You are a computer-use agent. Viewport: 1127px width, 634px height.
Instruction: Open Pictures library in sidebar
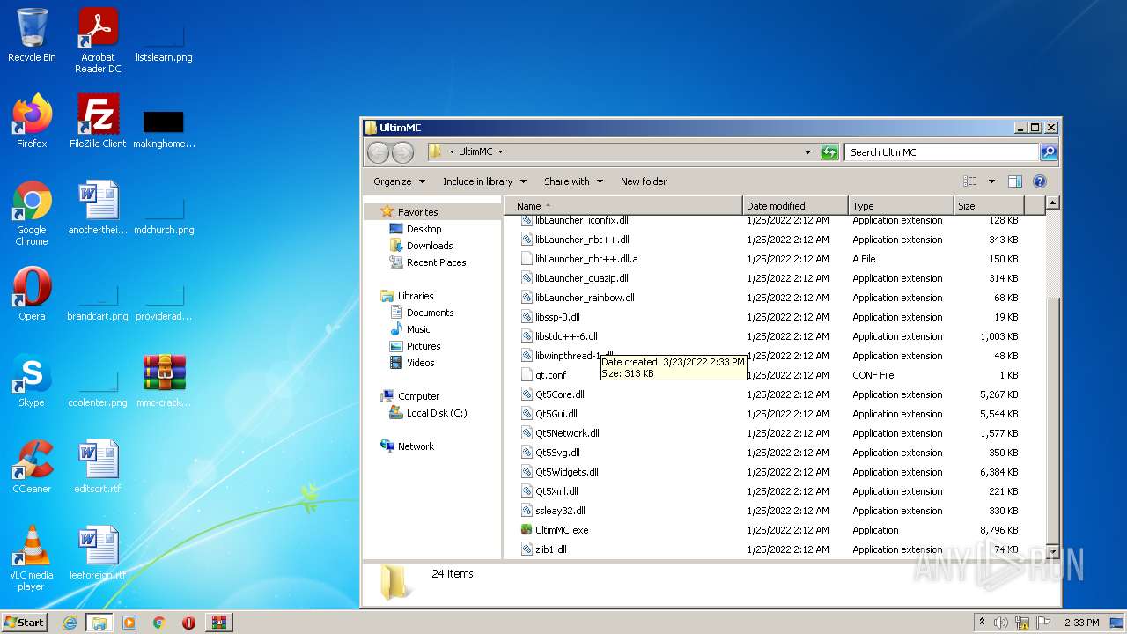tap(424, 346)
